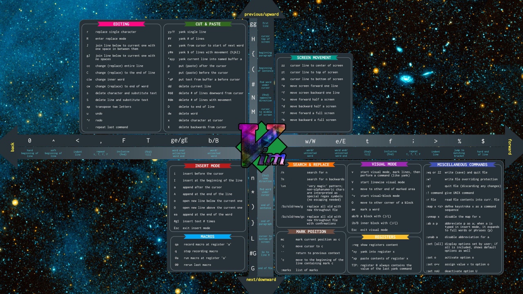Viewport: 523px width, 294px height.
Task: Click the 0 hard beginning of line key
Action: (30, 141)
